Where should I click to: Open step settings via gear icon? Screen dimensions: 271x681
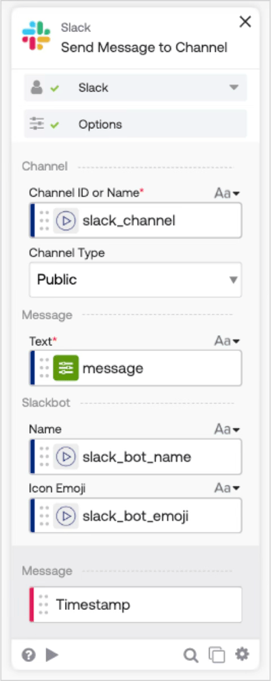click(243, 654)
